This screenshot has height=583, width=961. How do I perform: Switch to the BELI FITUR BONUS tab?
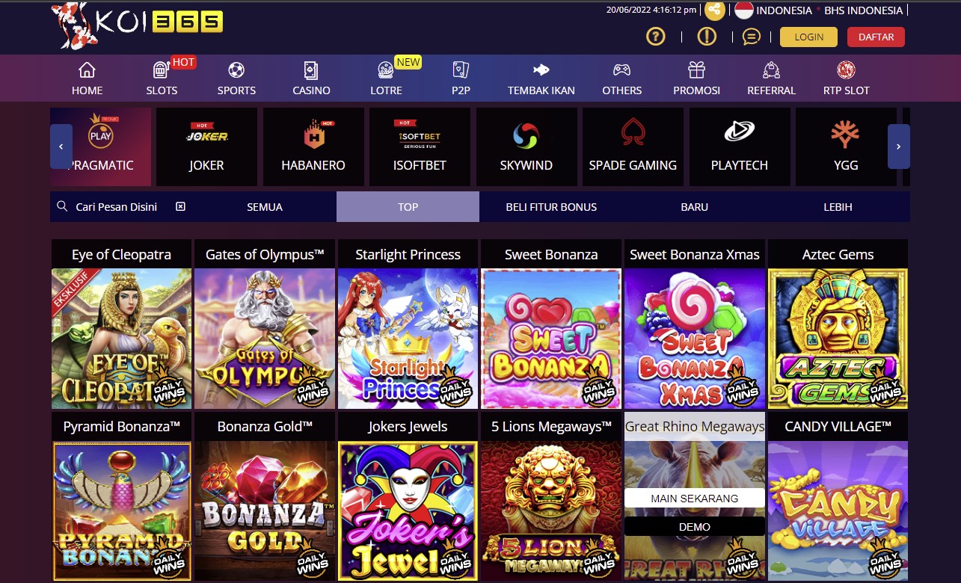[x=551, y=207]
